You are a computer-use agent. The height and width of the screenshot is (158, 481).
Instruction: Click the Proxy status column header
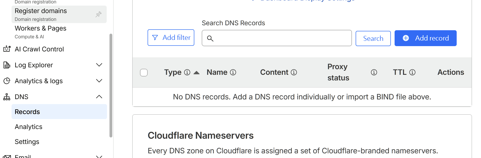(338, 72)
